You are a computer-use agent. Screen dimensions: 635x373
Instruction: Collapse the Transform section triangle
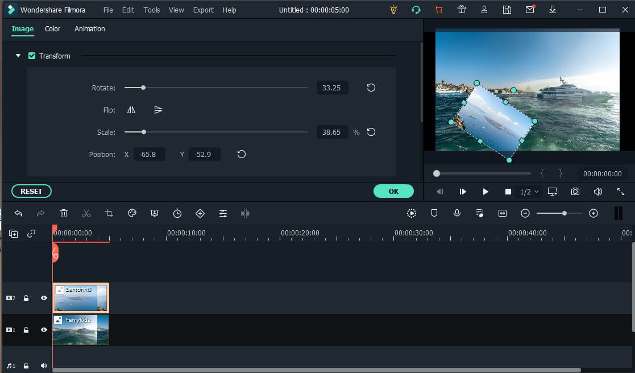click(x=18, y=56)
